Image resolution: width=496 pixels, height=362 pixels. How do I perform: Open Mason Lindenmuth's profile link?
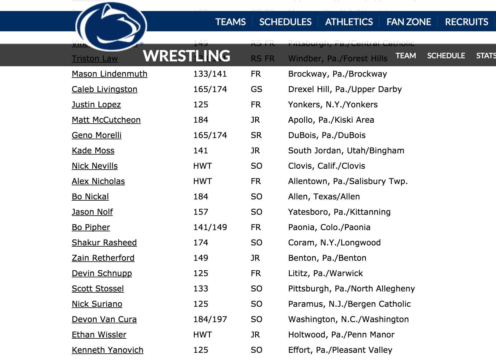[109, 74]
